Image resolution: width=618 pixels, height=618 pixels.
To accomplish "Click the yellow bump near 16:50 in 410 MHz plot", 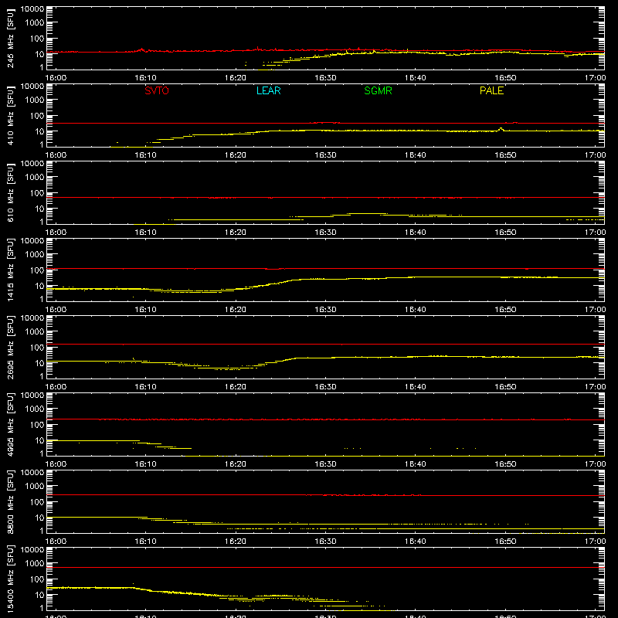I will tap(501, 129).
